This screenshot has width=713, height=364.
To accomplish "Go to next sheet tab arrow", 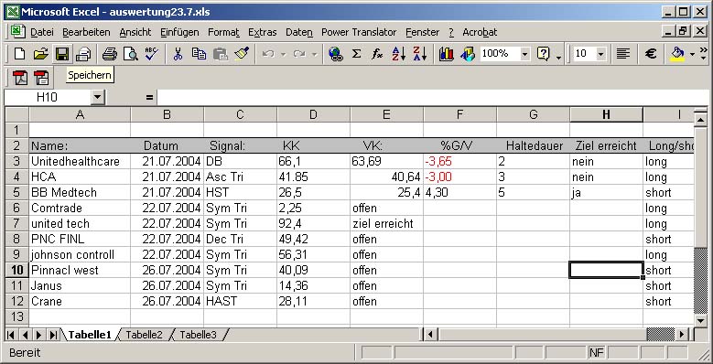I will (39, 336).
